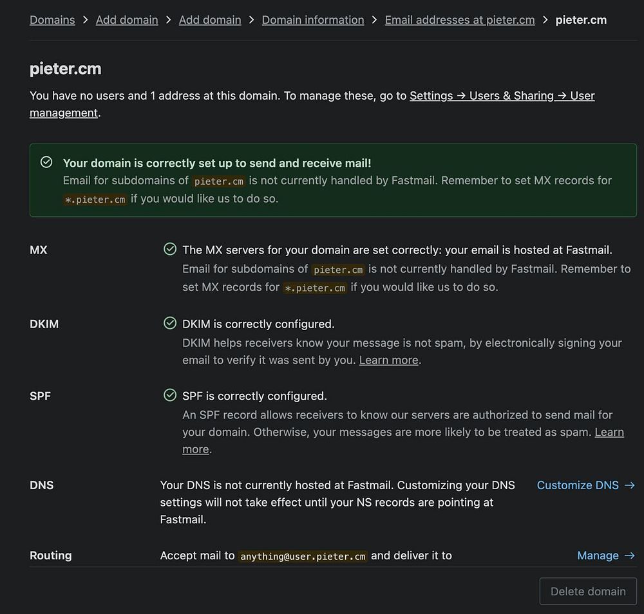Open Manage routing link
The width and height of the screenshot is (644, 614).
[605, 555]
